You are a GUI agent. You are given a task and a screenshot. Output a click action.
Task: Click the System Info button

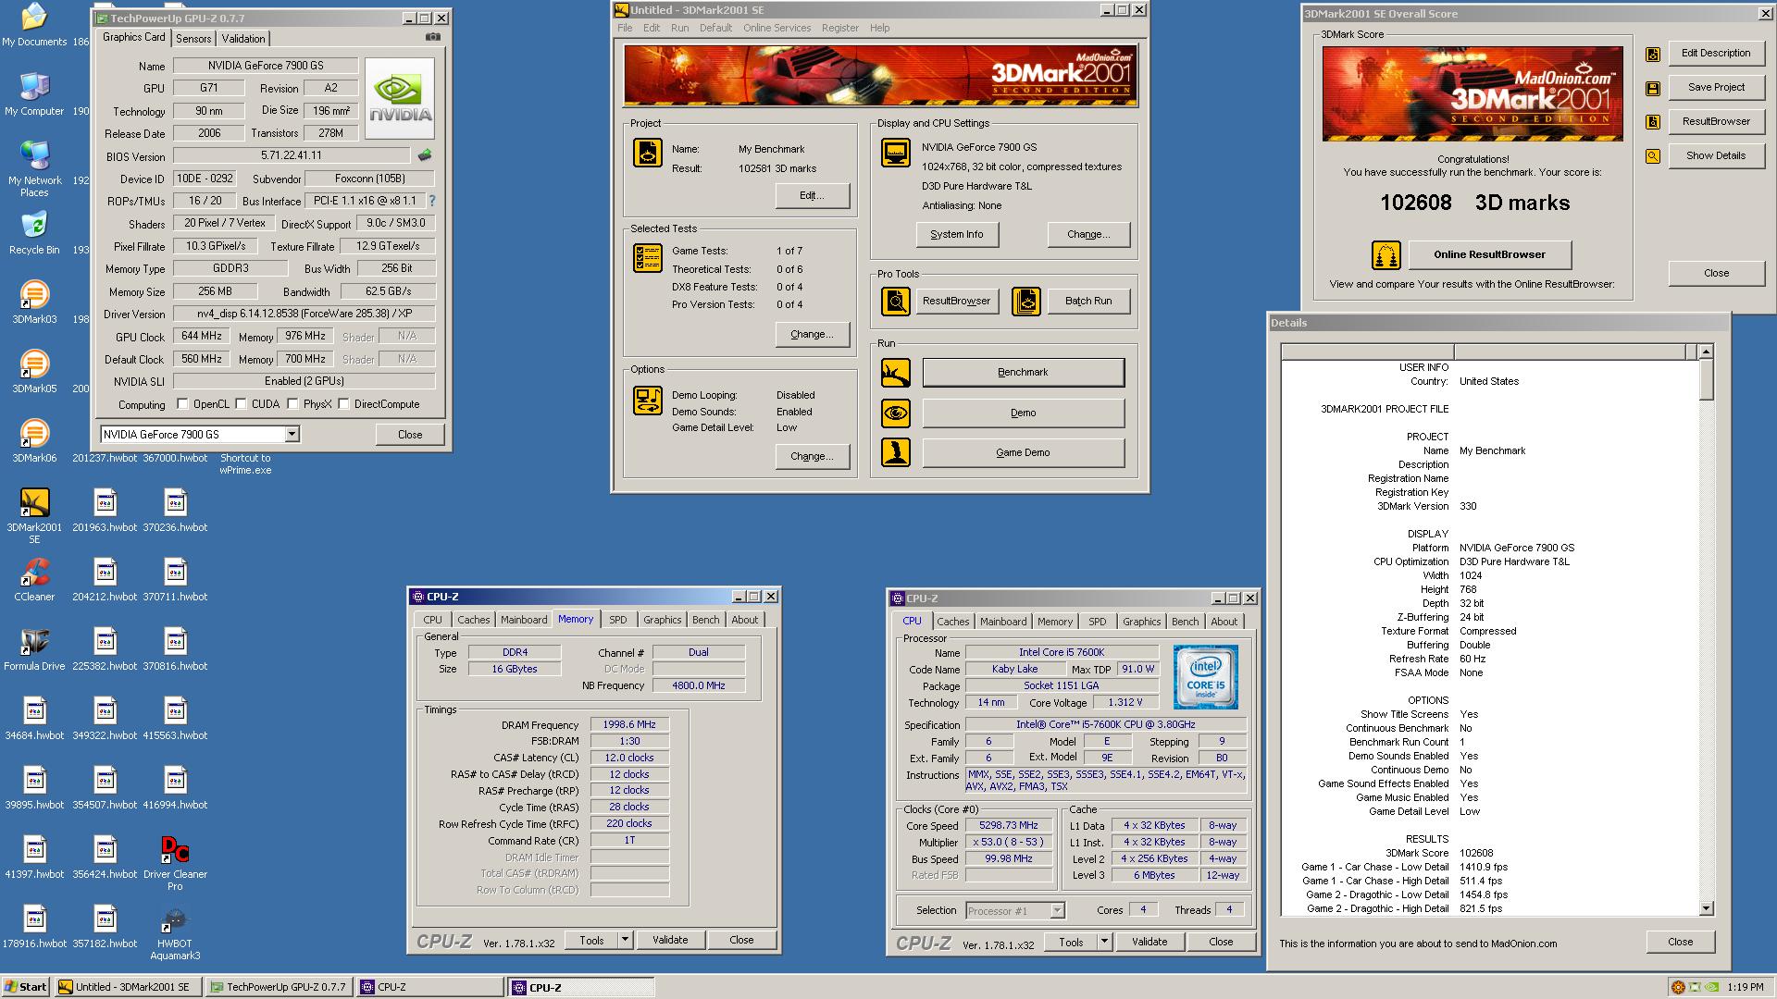(x=957, y=234)
